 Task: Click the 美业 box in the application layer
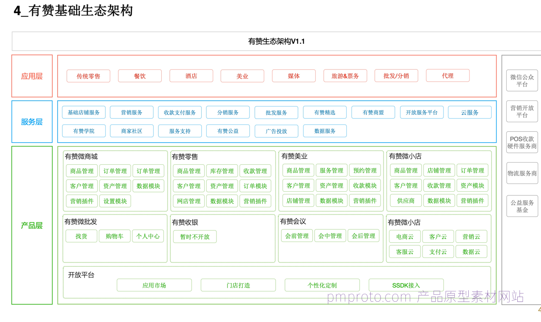pos(242,76)
